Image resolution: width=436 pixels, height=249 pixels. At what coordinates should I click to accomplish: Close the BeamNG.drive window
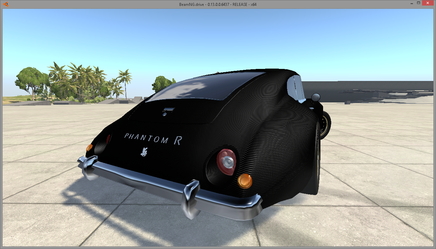[428, 3]
